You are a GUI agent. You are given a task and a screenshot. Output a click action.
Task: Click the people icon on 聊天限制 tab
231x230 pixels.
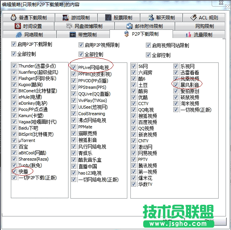[151, 17]
